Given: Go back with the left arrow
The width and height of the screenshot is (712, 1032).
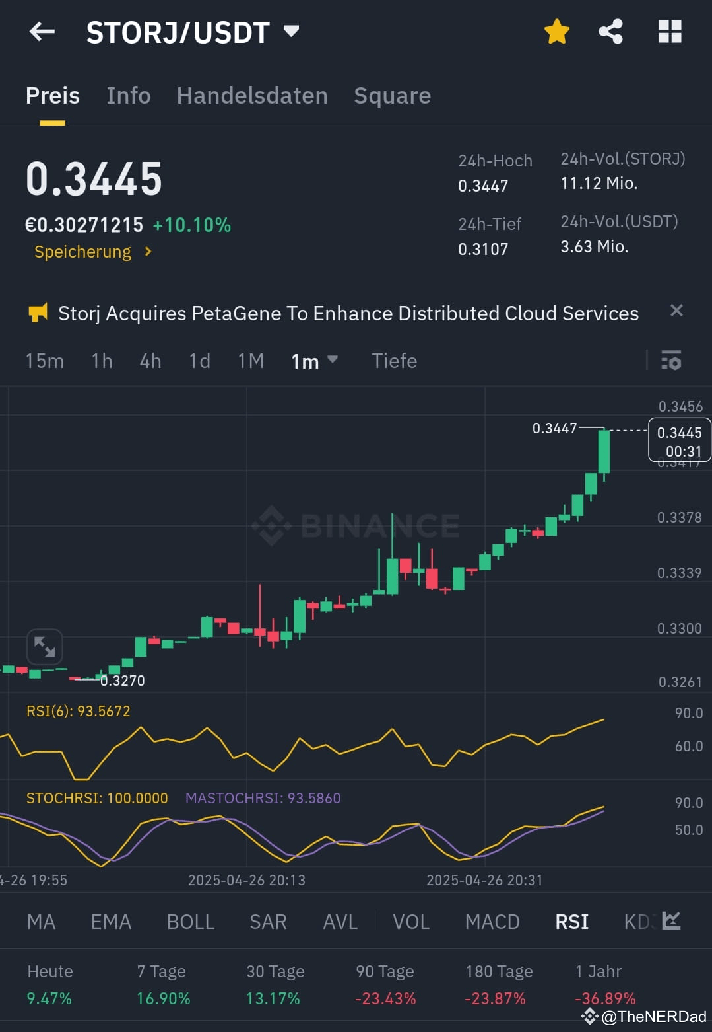Looking at the screenshot, I should (x=42, y=31).
